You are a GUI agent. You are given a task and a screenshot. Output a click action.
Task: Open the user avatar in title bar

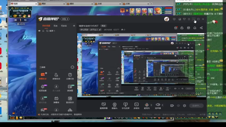167,19
